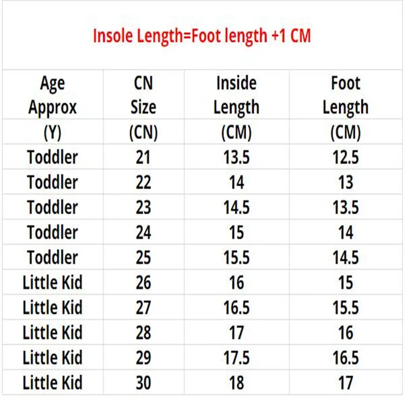This screenshot has height=405, width=405.
Task: Select the foot length 17 cell in the size 30 row
Action: click(345, 383)
